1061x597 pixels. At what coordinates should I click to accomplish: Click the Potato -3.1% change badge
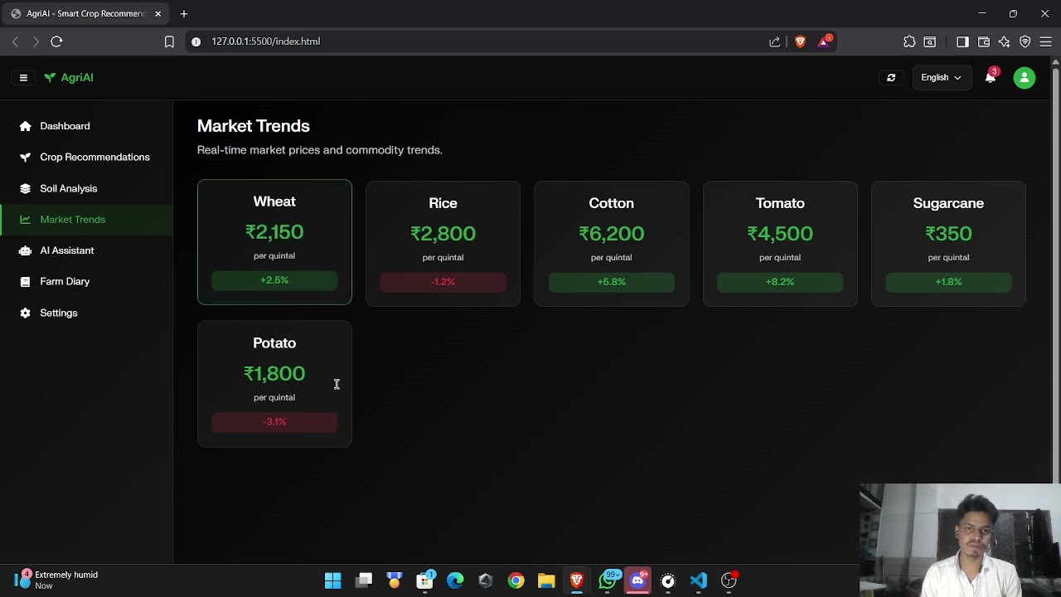pyautogui.click(x=274, y=422)
